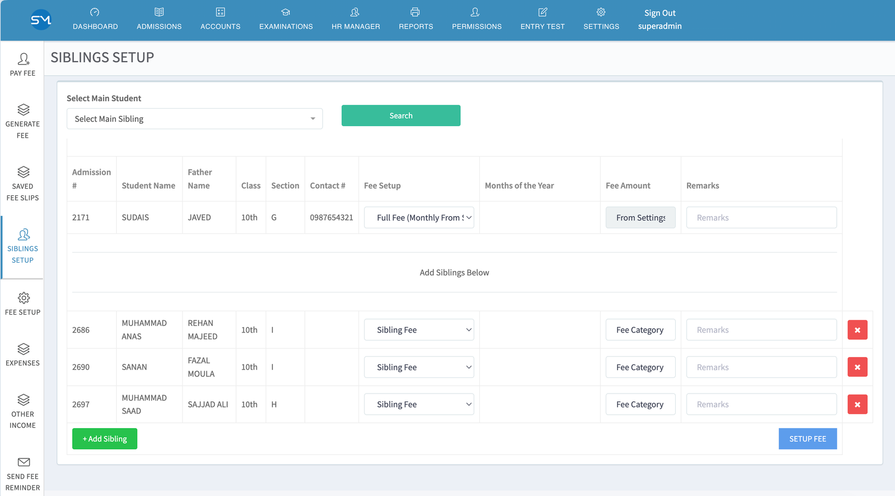This screenshot has height=496, width=895.
Task: Click Remarks field for MUHAMMAD ANAS
Action: point(761,330)
